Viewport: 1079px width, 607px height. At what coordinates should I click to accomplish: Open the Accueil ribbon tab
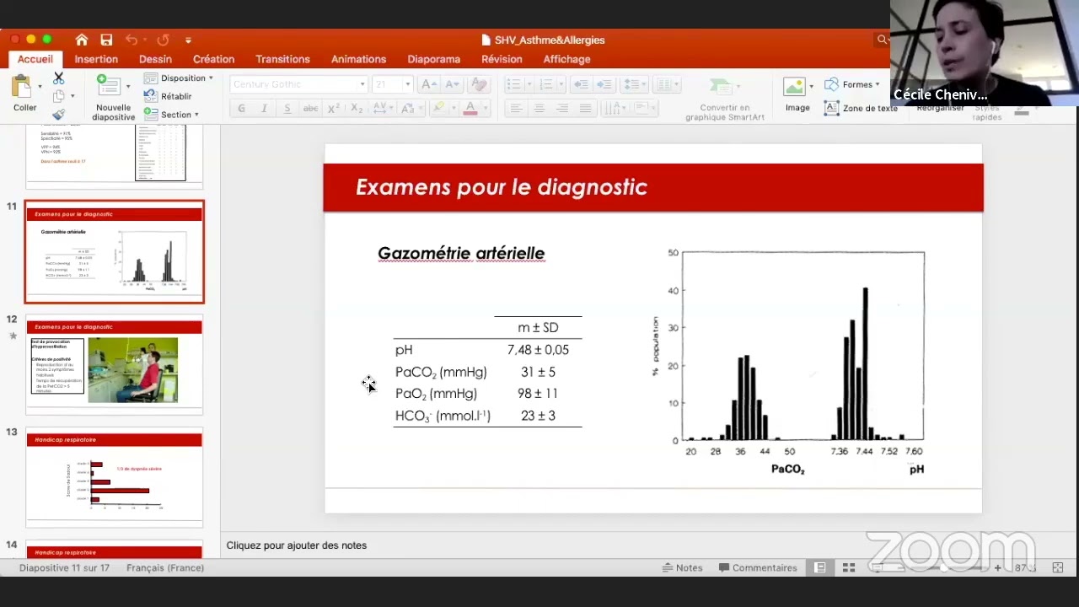pyautogui.click(x=35, y=59)
